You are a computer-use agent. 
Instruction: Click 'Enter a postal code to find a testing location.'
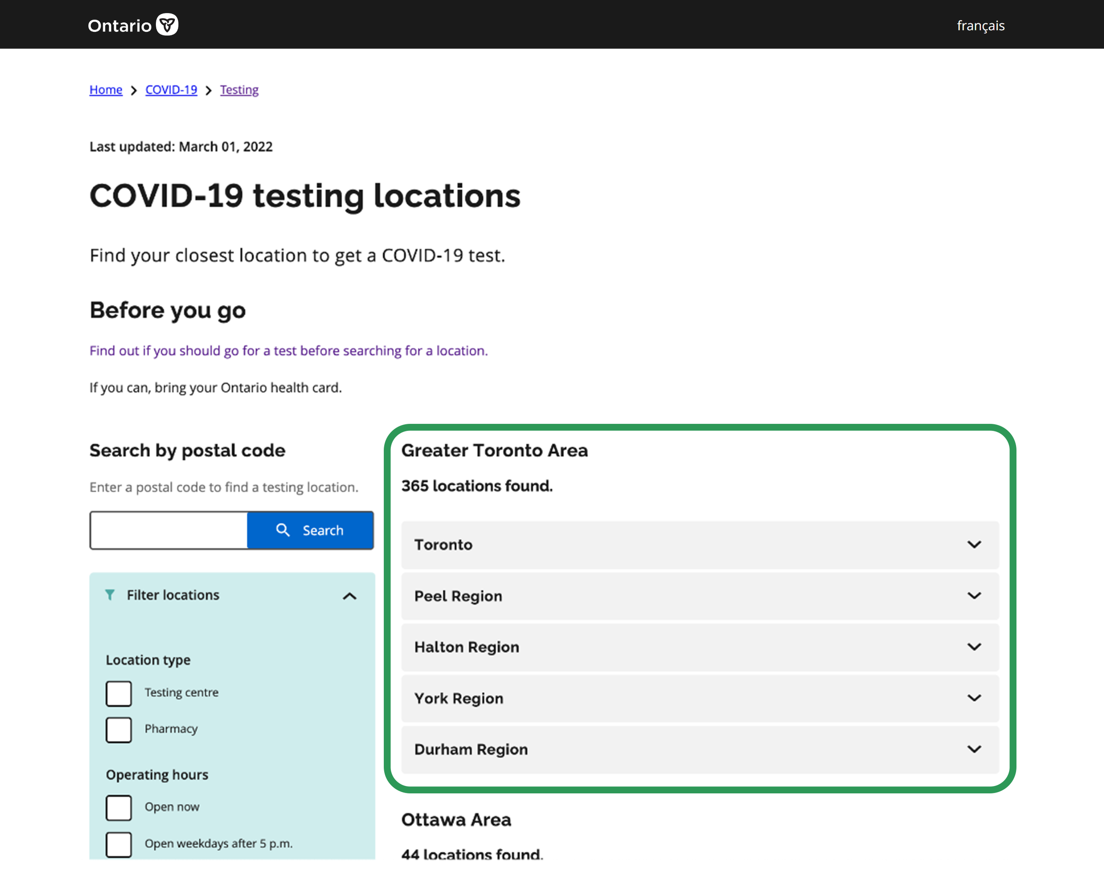coord(224,487)
